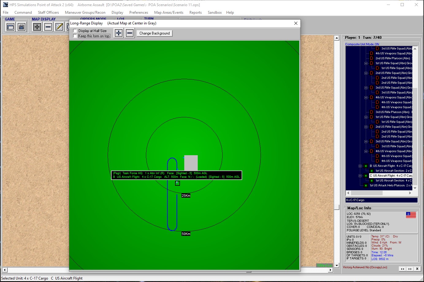424x282 pixels.
Task: Enable Display at Half Size
Action: [75, 31]
